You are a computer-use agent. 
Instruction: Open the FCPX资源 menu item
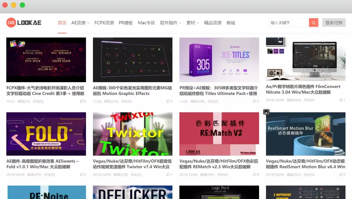pyautogui.click(x=104, y=23)
